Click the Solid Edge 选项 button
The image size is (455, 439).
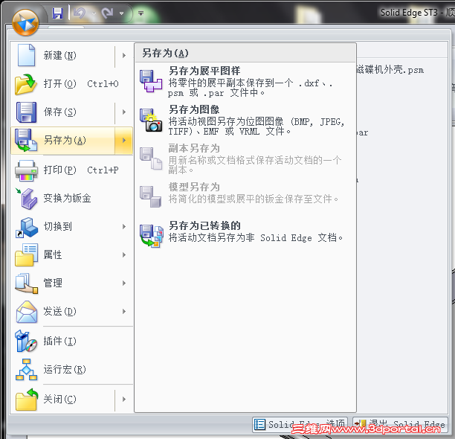click(x=300, y=424)
